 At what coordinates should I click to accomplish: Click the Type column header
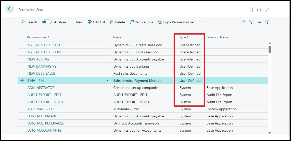point(184,37)
